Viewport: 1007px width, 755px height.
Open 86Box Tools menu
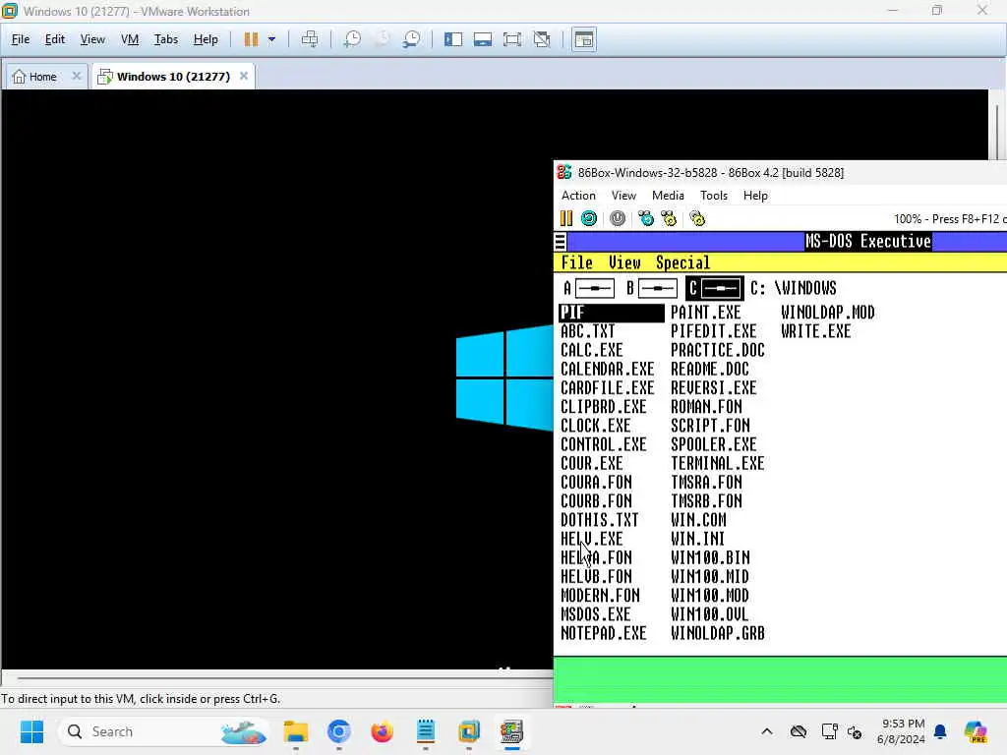(x=714, y=196)
